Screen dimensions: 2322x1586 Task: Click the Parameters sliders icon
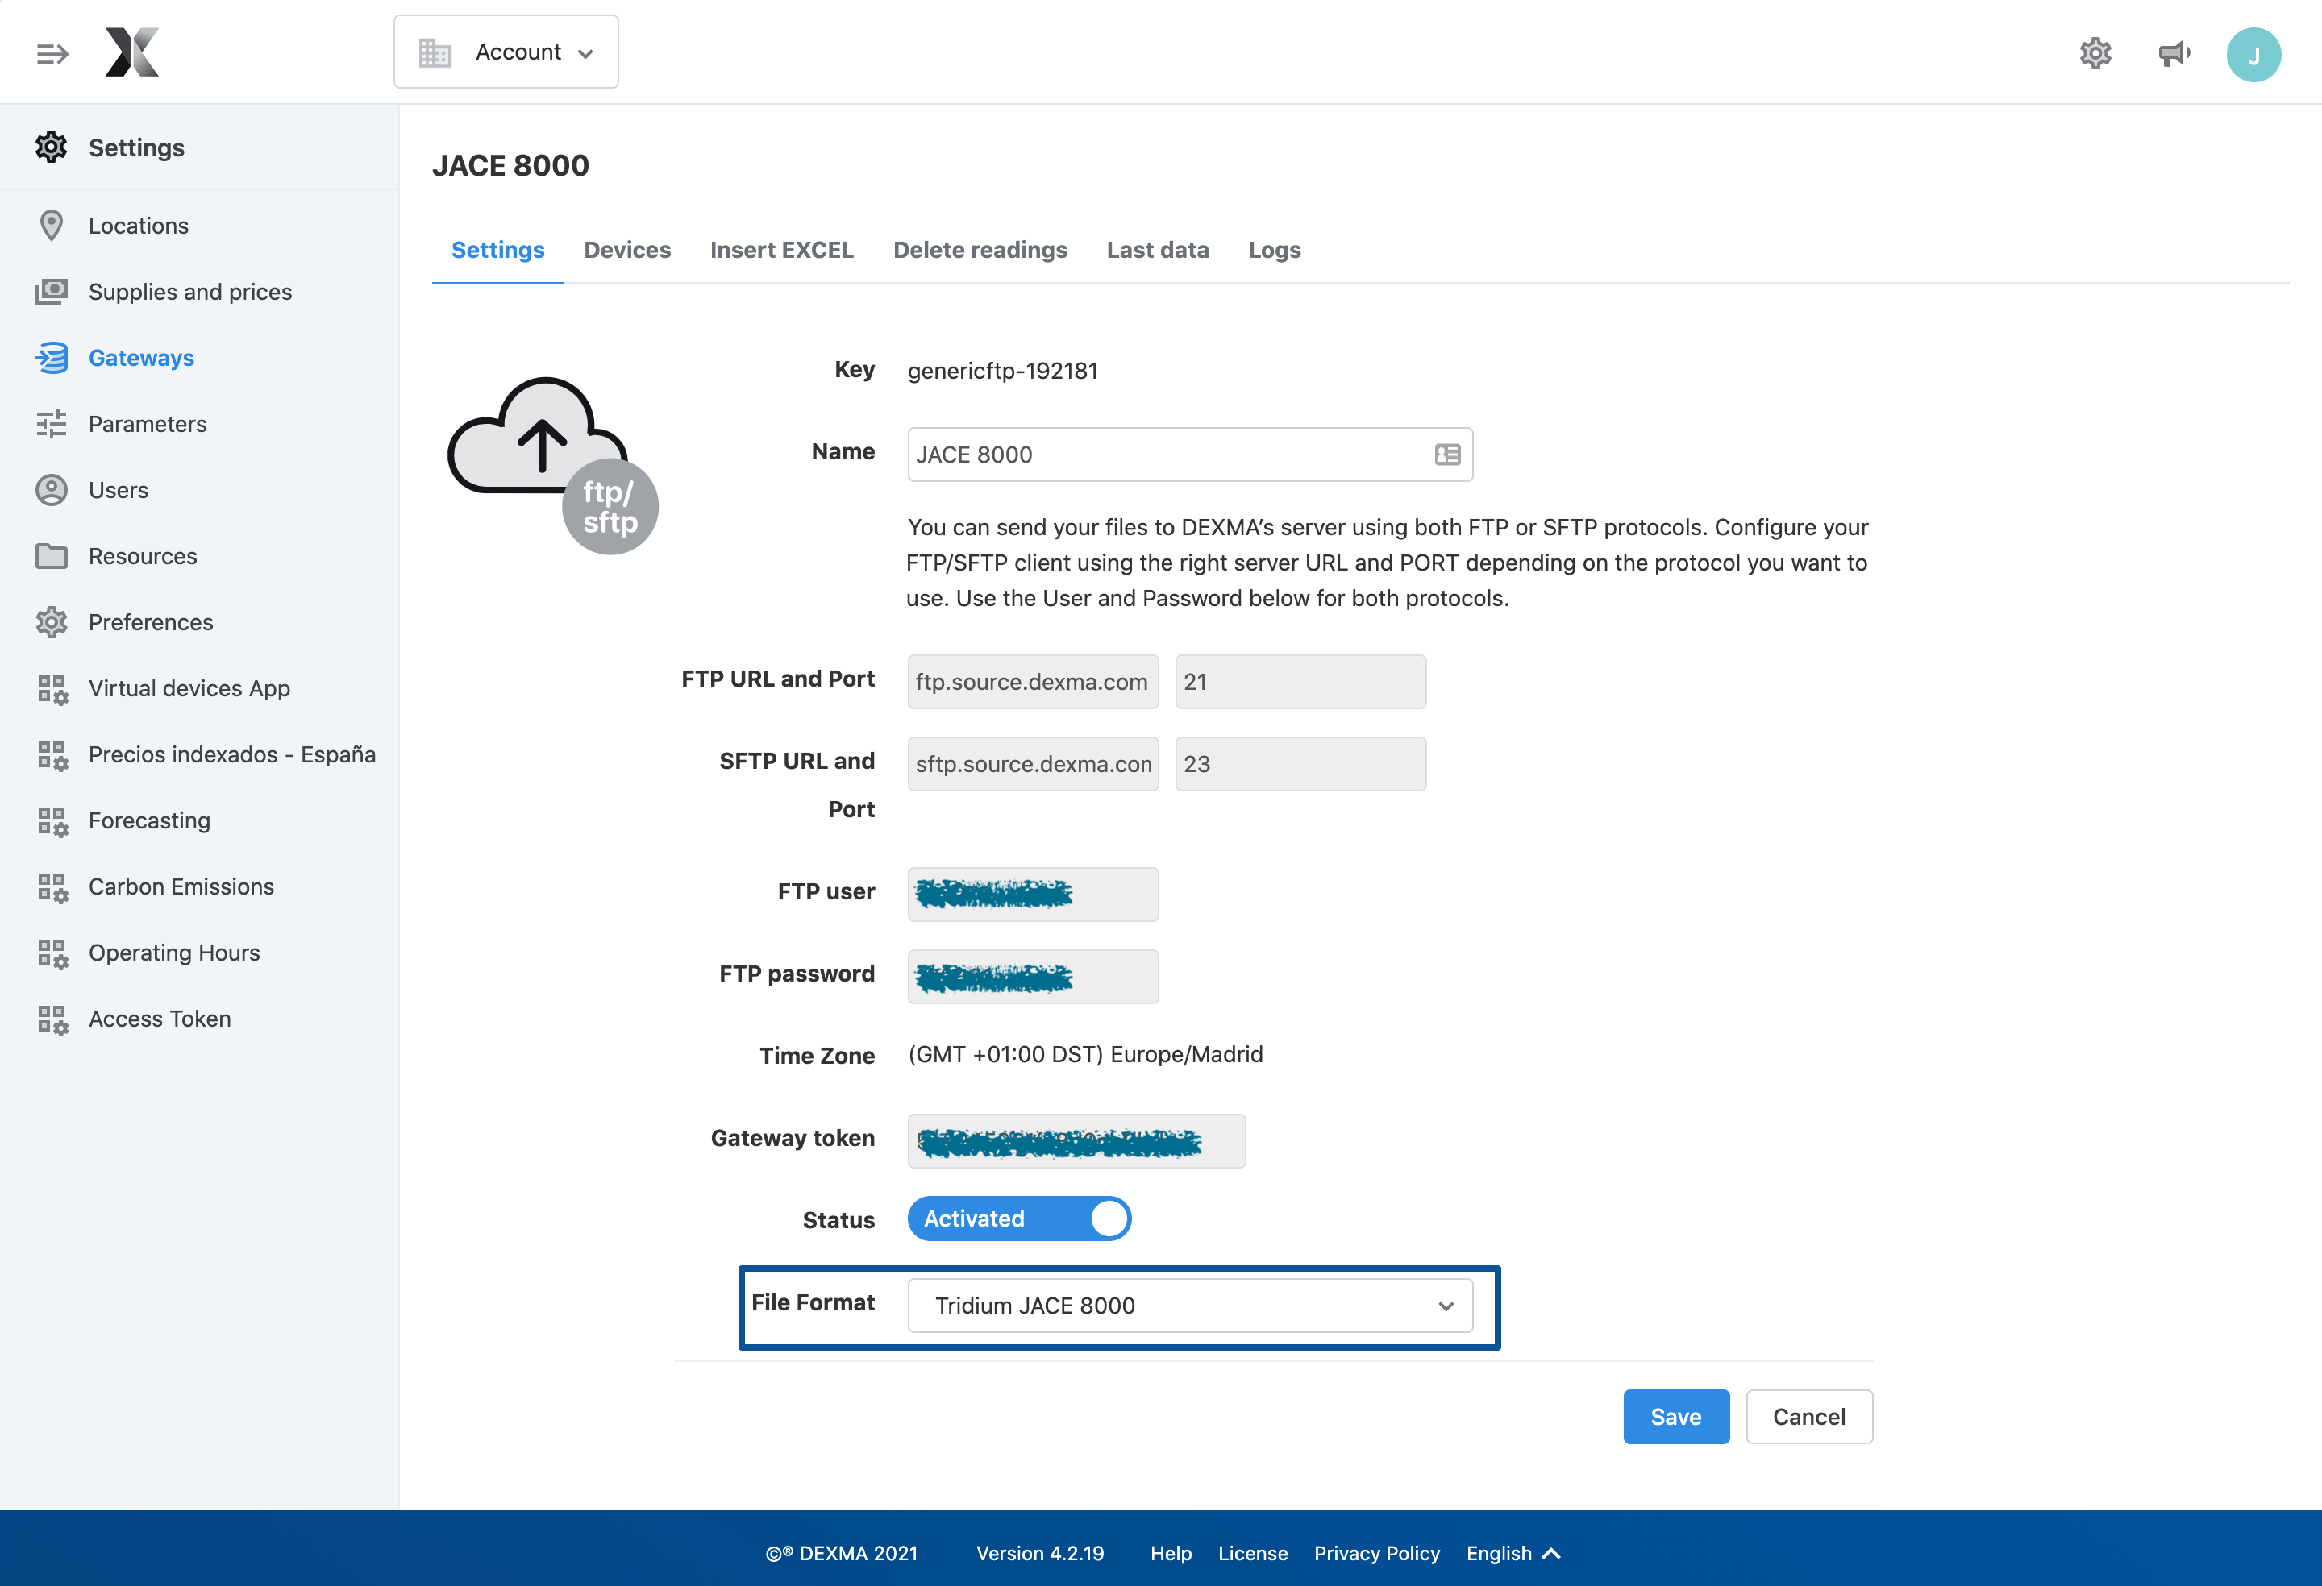pyautogui.click(x=51, y=423)
